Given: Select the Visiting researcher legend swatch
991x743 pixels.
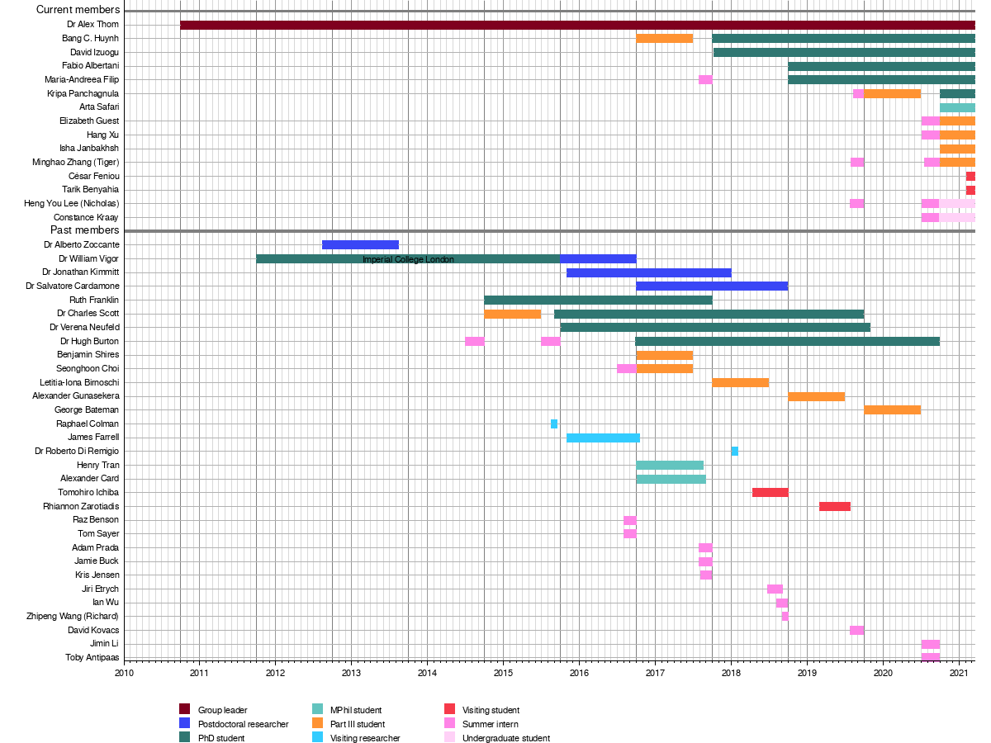Looking at the screenshot, I should (317, 737).
